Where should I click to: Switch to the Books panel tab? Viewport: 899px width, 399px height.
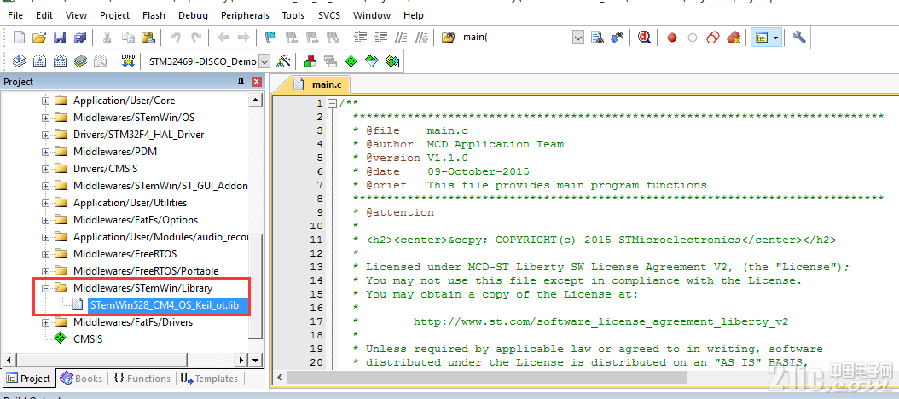pyautogui.click(x=81, y=379)
